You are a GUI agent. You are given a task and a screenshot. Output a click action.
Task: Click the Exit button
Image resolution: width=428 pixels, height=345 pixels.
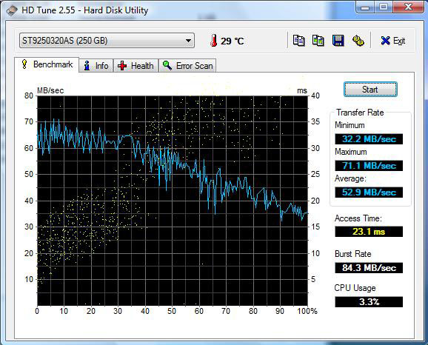pyautogui.click(x=392, y=41)
